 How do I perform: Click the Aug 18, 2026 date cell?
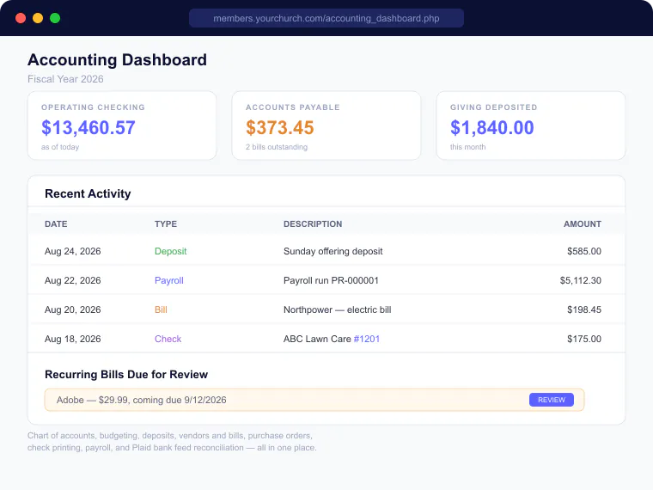click(x=72, y=339)
